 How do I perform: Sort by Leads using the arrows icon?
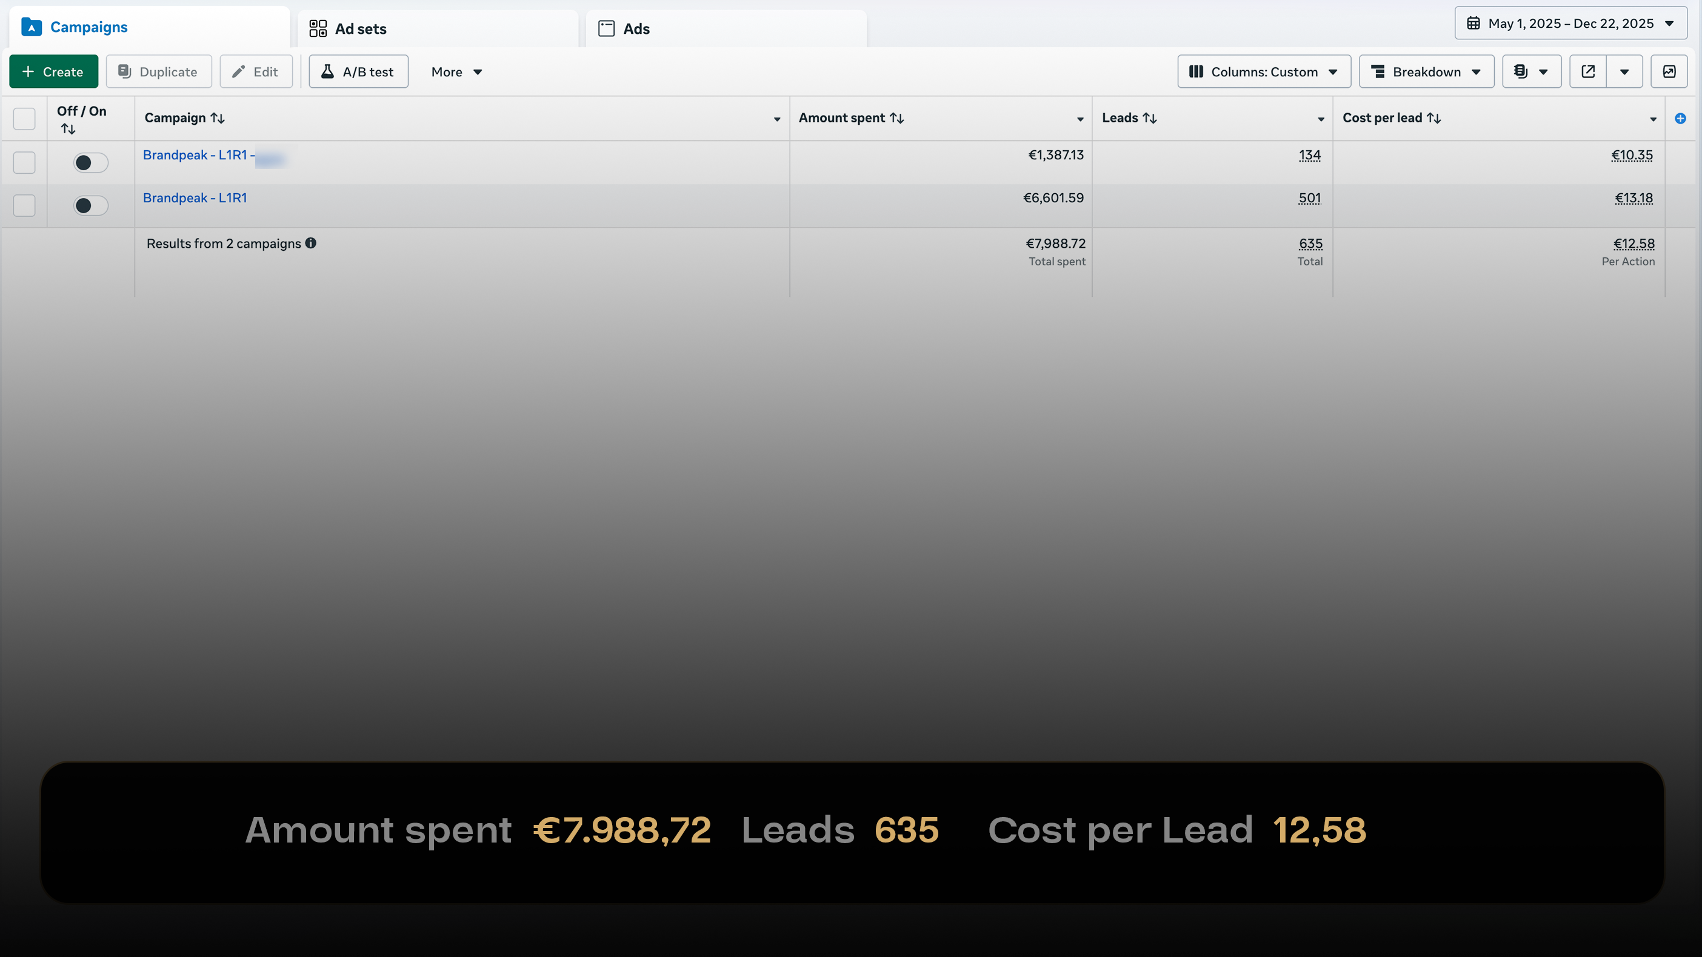pos(1150,118)
